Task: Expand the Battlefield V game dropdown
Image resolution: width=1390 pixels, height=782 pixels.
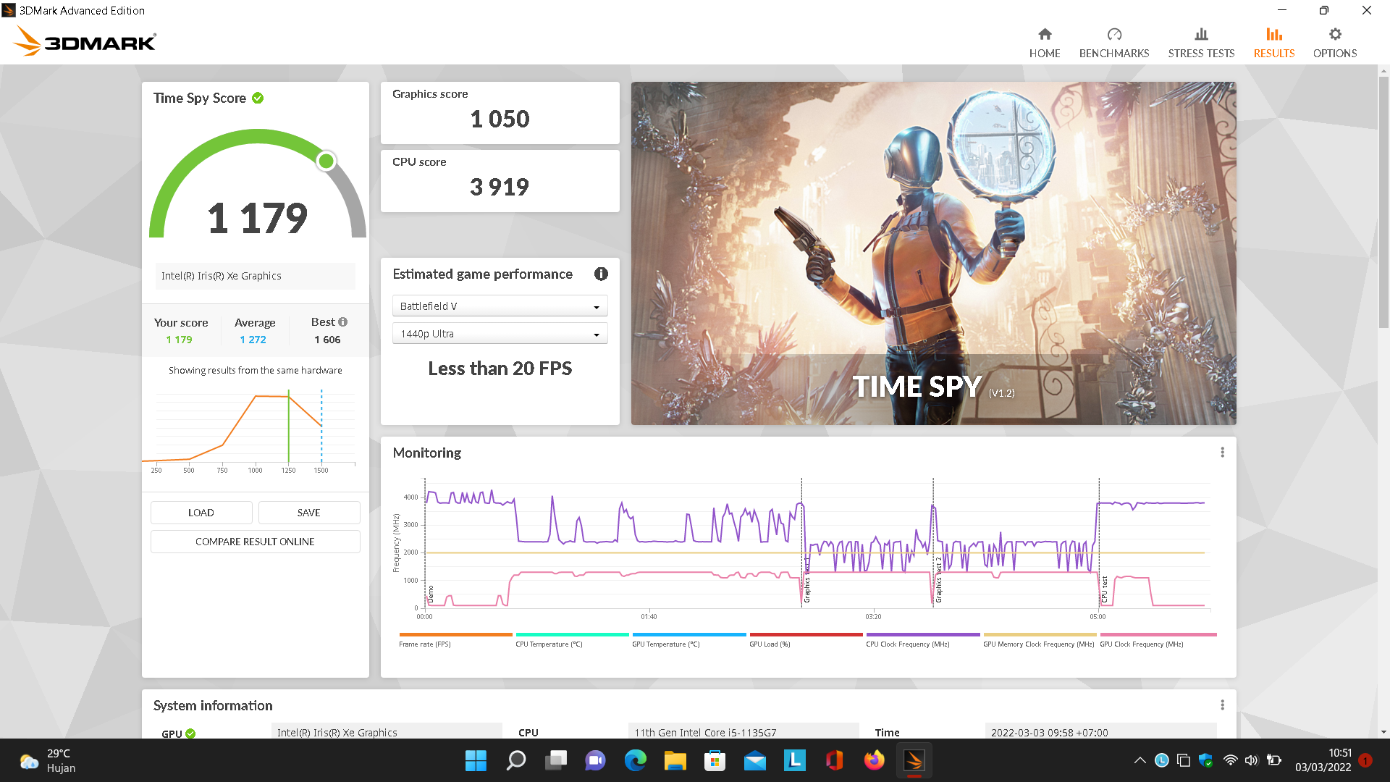Action: (500, 306)
